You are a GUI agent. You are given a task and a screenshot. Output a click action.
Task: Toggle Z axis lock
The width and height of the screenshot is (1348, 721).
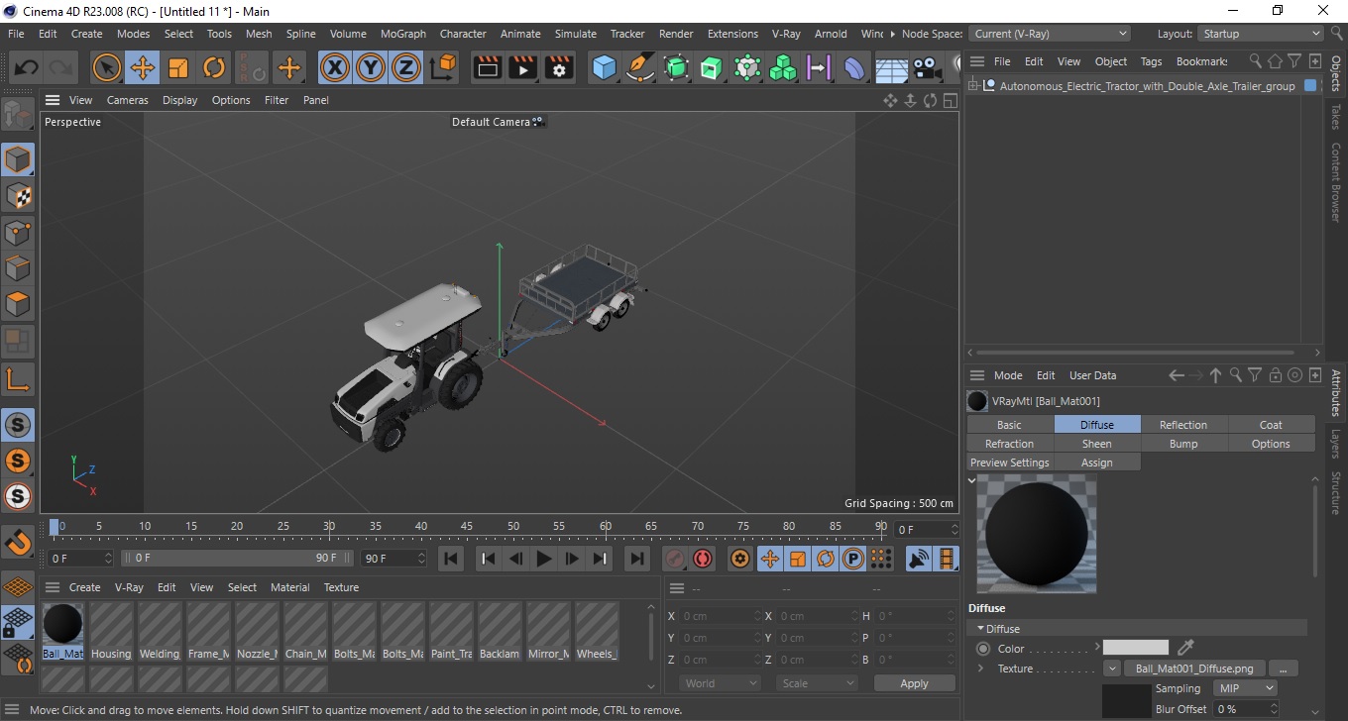(406, 68)
